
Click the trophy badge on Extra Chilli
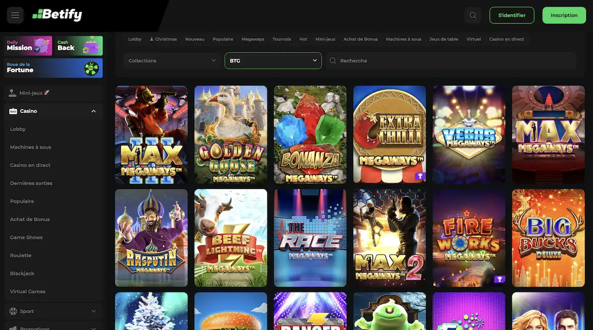[x=420, y=176]
